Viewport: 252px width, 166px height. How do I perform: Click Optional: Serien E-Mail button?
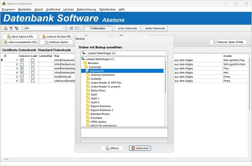tap(228, 42)
